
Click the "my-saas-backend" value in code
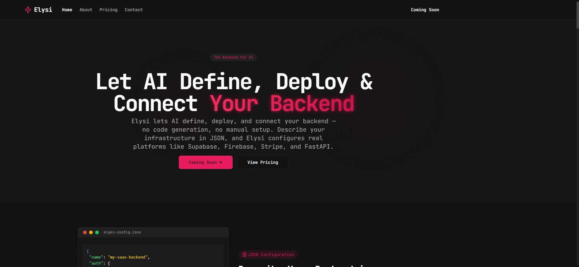pyautogui.click(x=128, y=257)
